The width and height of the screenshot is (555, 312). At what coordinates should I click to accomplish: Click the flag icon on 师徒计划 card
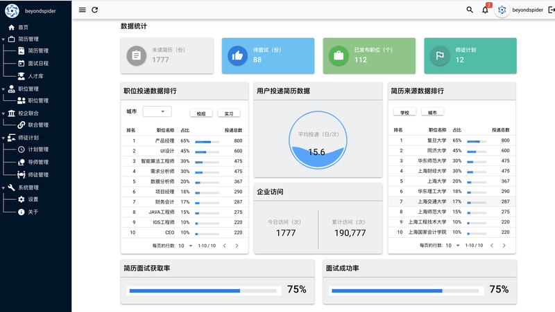click(x=439, y=55)
